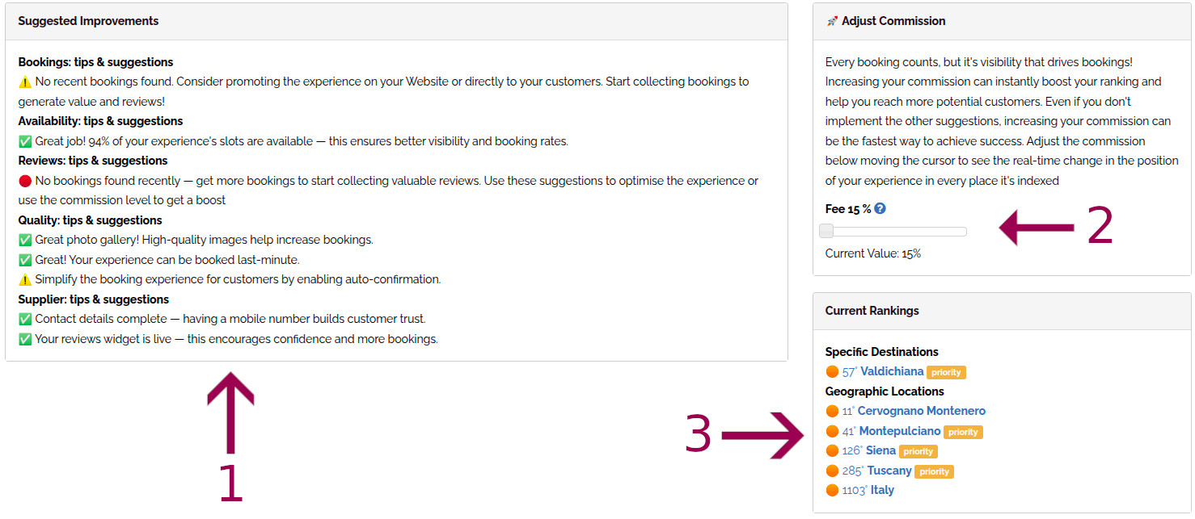Click the orange circle icon next to Valdichiana

[x=832, y=371]
